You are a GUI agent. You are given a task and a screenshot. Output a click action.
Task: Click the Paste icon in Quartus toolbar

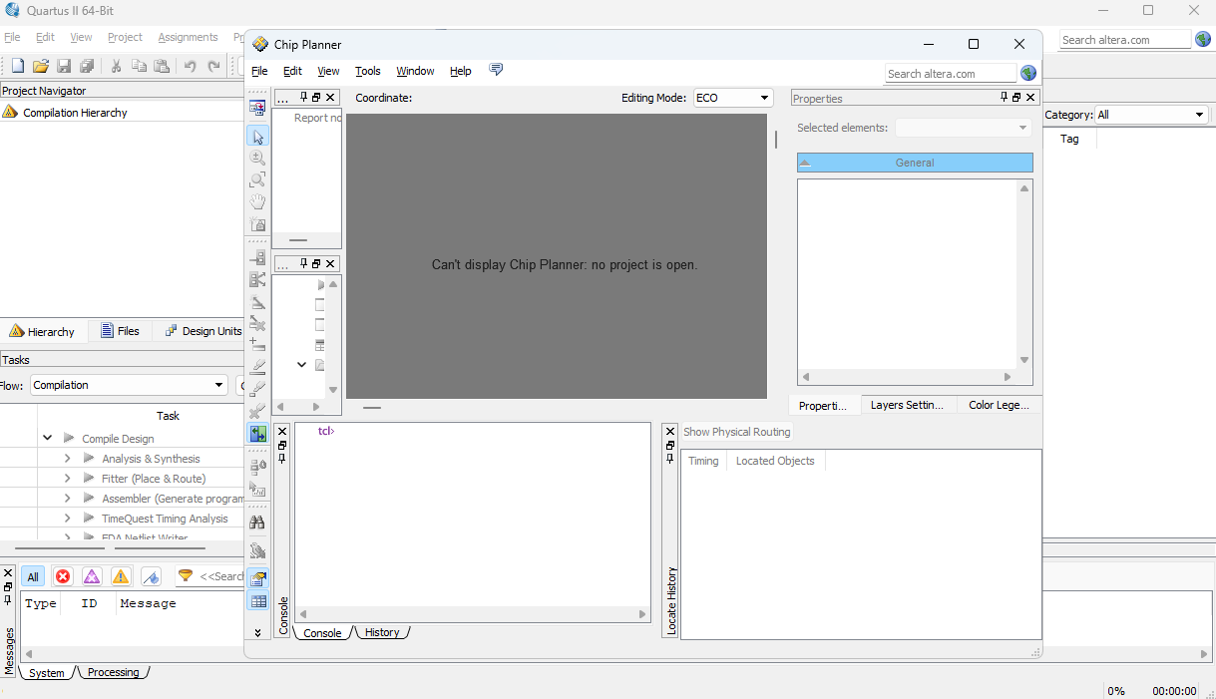[x=162, y=66]
